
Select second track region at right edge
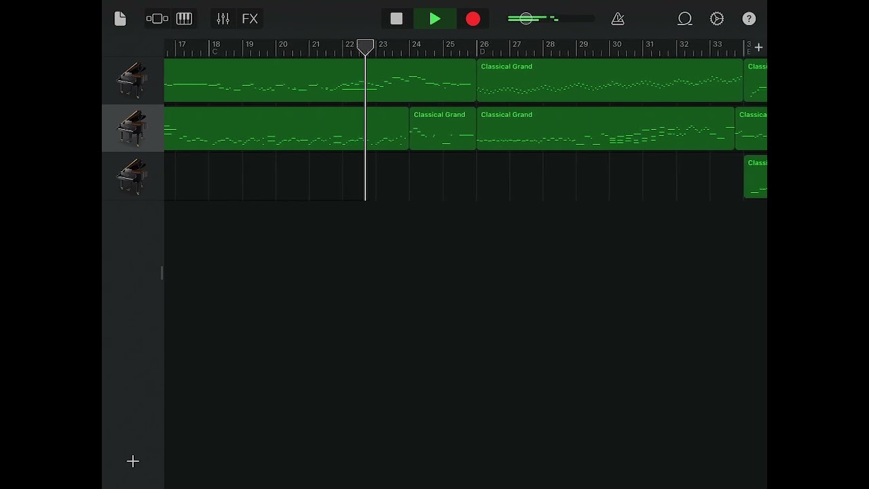(752, 128)
